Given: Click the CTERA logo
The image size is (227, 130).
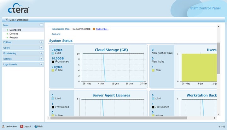Looking at the screenshot, I should (x=19, y=8).
